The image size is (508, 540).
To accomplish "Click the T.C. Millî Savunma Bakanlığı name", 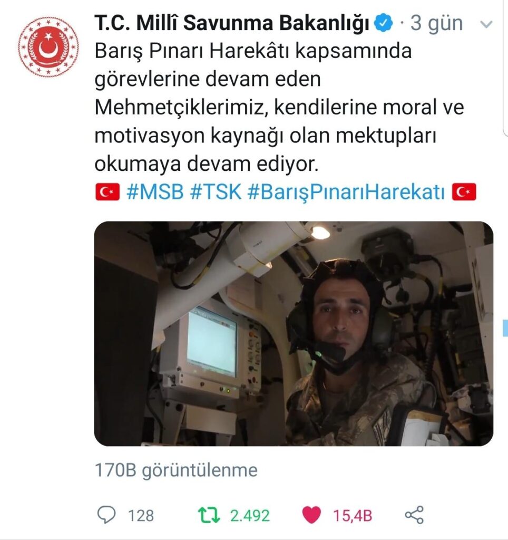I will click(x=232, y=23).
